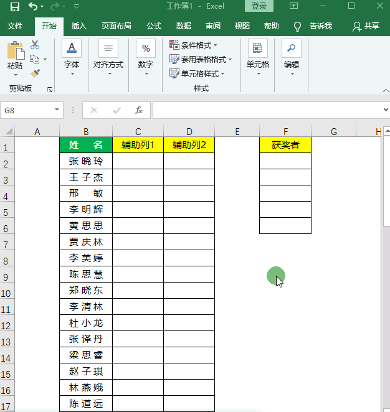This screenshot has width=390, height=412.
Task: Open the 单元格 cells group
Action: click(258, 58)
